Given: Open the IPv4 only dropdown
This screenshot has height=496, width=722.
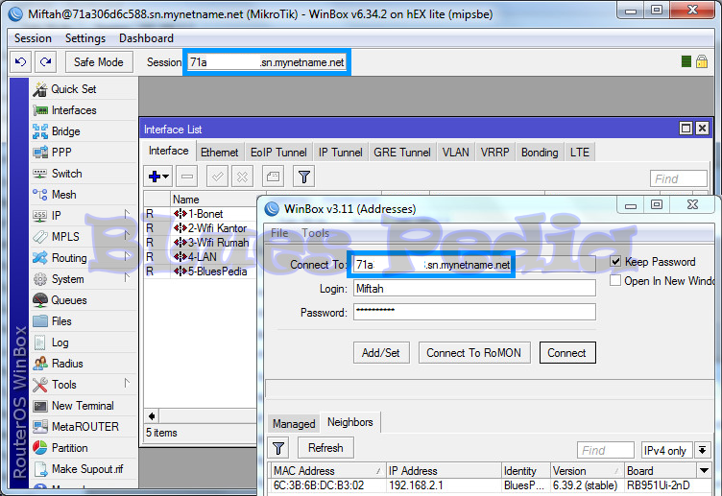Looking at the screenshot, I should point(702,450).
